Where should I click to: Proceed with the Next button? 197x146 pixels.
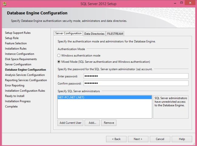pyautogui.click(x=138, y=139)
